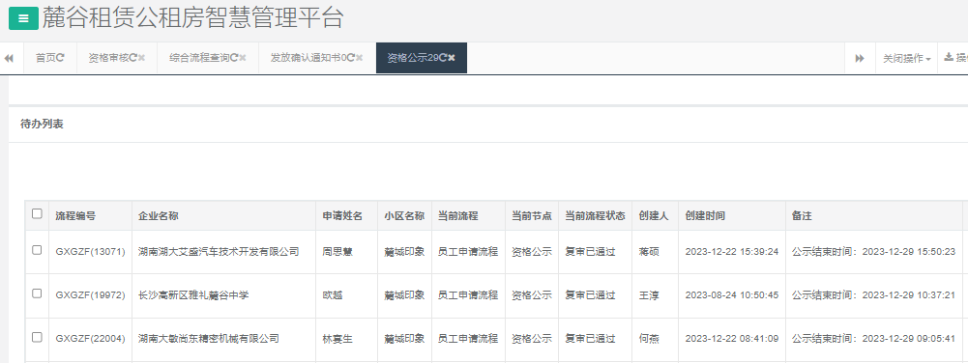Click applicant name 周思慧
This screenshot has width=968, height=363.
337,251
